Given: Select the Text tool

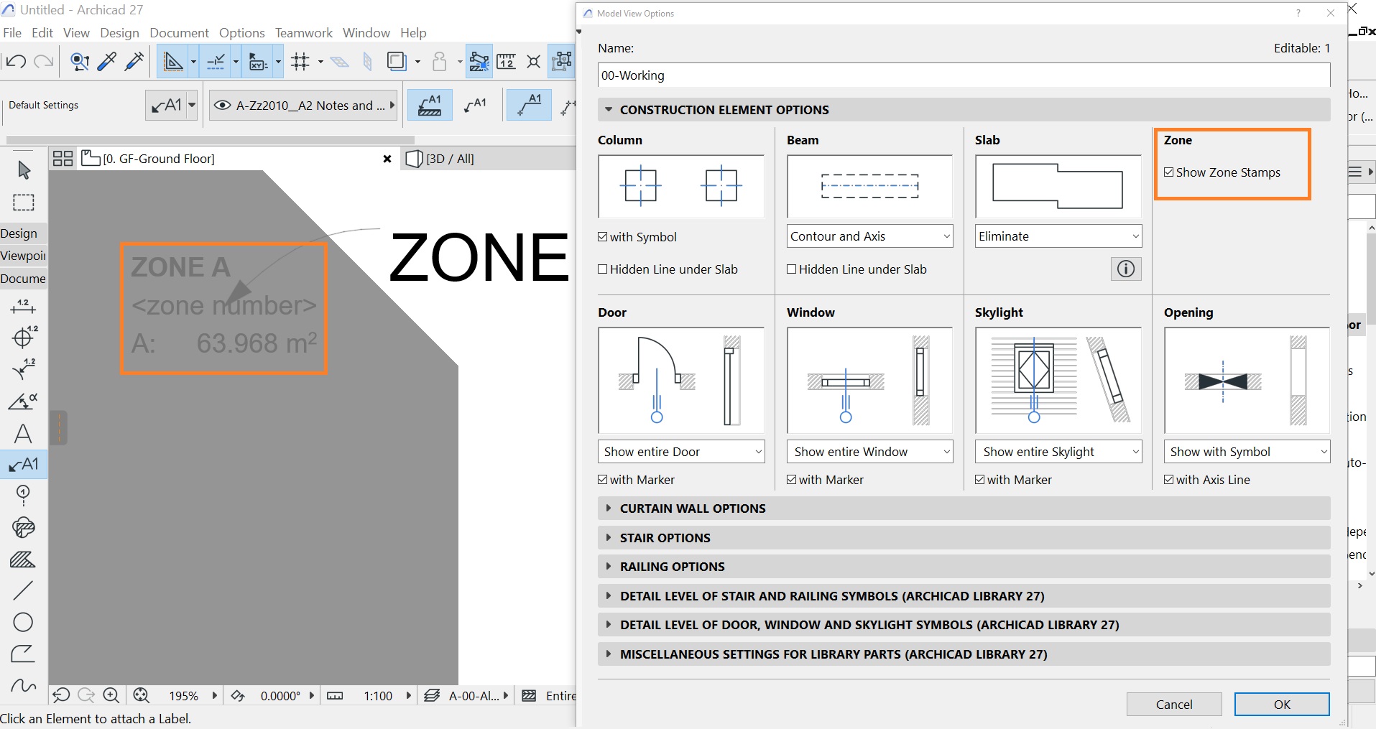Looking at the screenshot, I should pyautogui.click(x=23, y=433).
